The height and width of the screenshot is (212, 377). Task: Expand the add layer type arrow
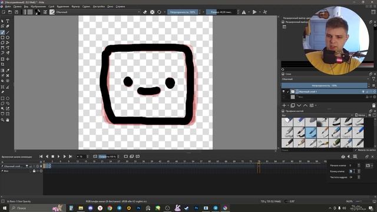pyautogui.click(x=288, y=105)
